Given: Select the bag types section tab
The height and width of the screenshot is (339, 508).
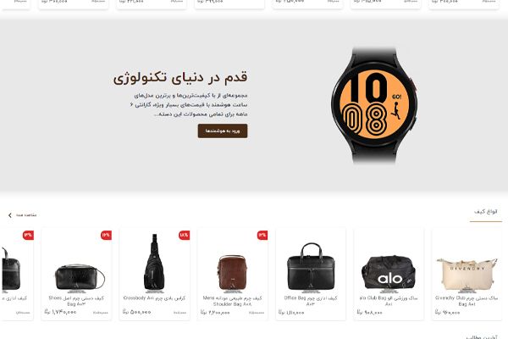Looking at the screenshot, I should tap(486, 212).
